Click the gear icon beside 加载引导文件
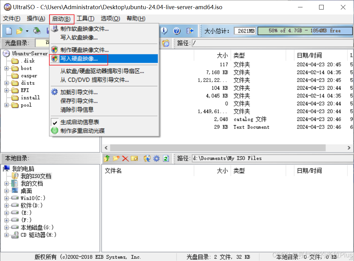354x261 pixels. click(x=55, y=92)
